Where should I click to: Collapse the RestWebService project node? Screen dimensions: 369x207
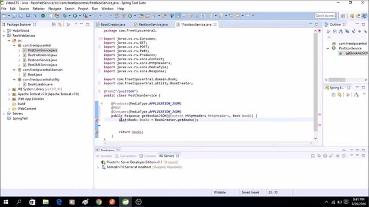tap(4, 36)
